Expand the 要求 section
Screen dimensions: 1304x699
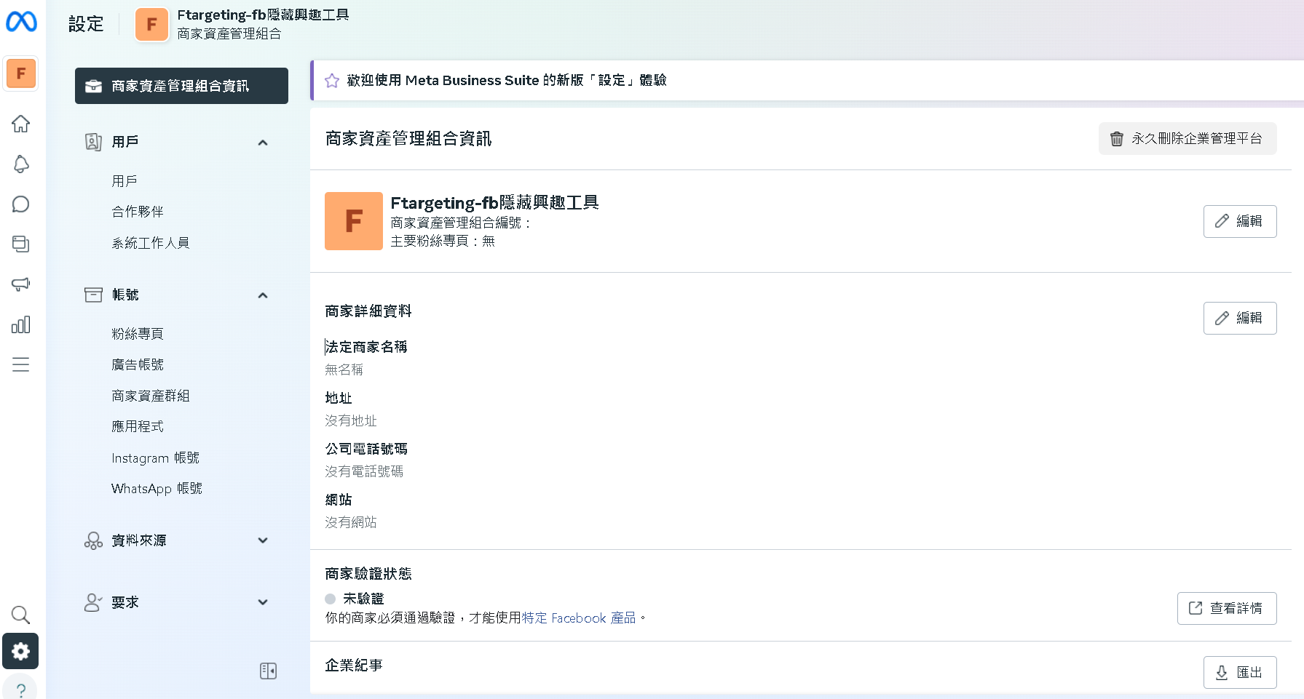click(177, 602)
